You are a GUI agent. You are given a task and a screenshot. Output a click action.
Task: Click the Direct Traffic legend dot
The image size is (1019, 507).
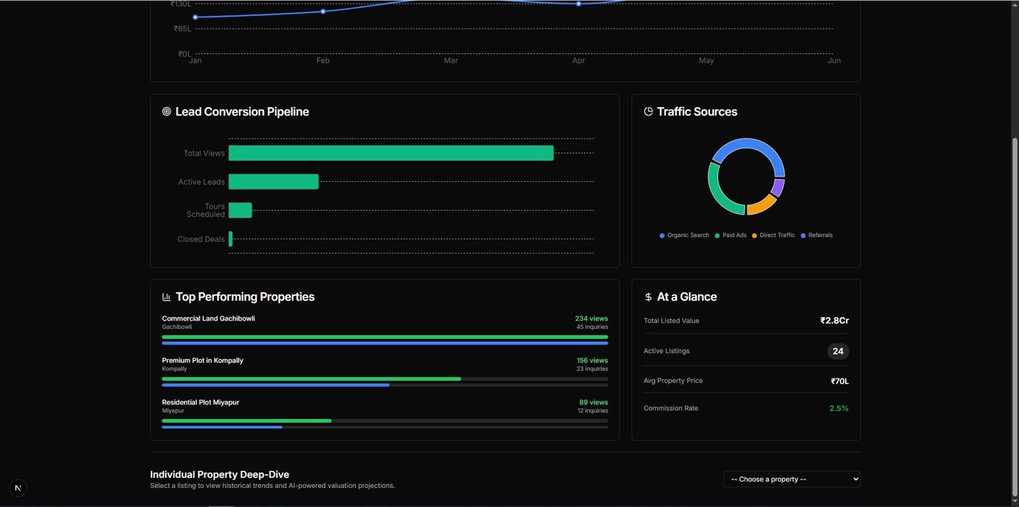click(754, 235)
